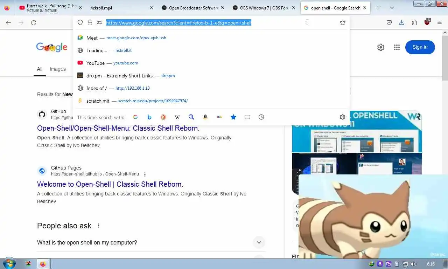This screenshot has width=448, height=269.
Task: Sign in to Google account
Action: point(420,47)
